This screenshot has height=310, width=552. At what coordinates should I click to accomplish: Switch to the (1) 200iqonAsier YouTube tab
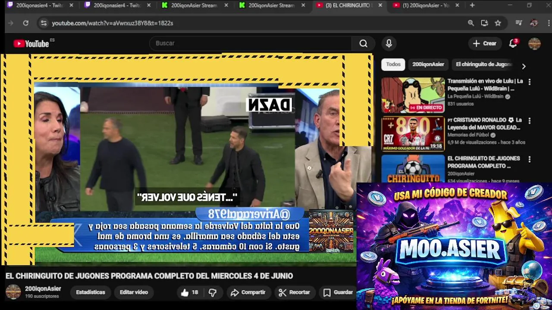(x=426, y=5)
